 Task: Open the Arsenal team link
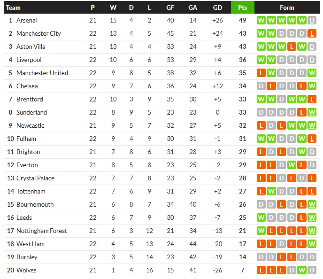tap(27, 20)
